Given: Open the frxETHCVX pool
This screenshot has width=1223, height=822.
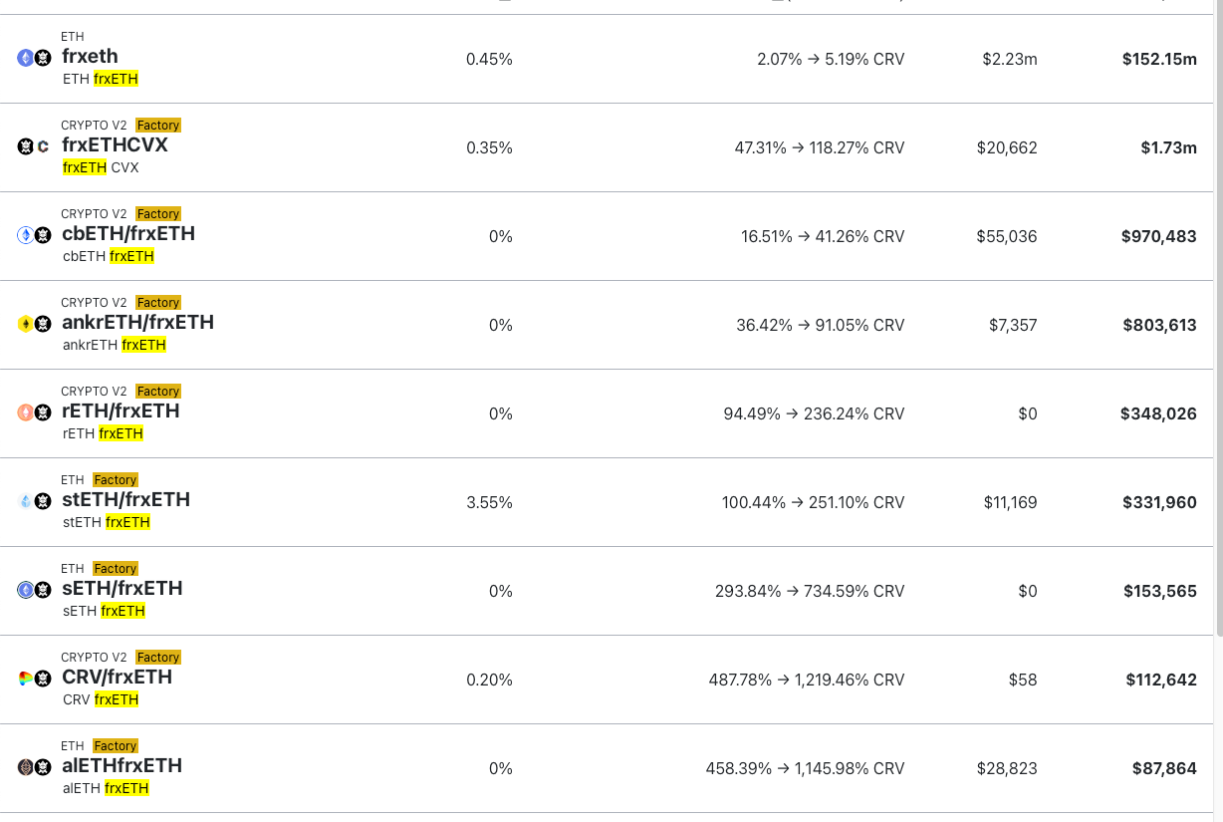Looking at the screenshot, I should (x=115, y=145).
